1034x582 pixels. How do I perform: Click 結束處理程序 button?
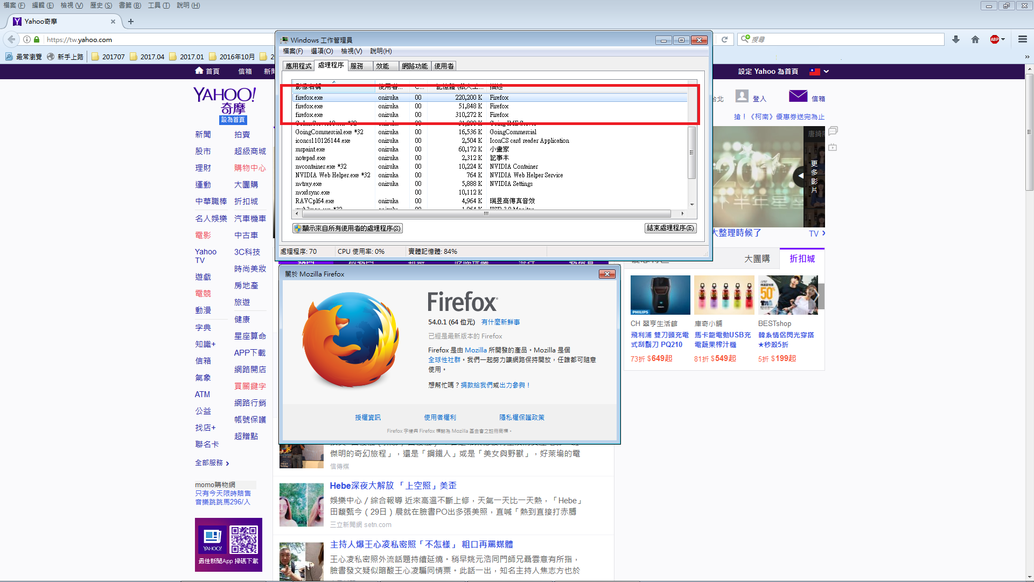click(670, 228)
